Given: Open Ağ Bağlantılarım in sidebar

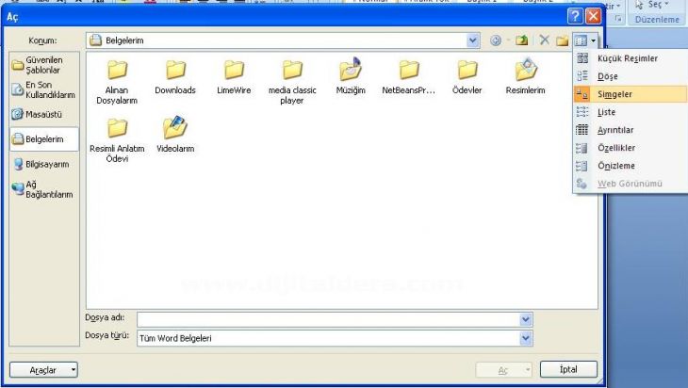Looking at the screenshot, I should pyautogui.click(x=44, y=189).
